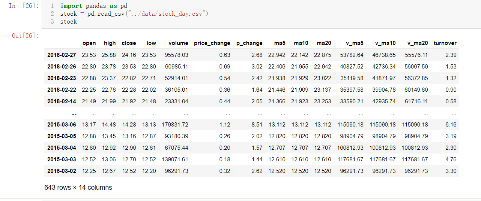
Task: Click the 'turnover' column header
Action: (x=445, y=43)
